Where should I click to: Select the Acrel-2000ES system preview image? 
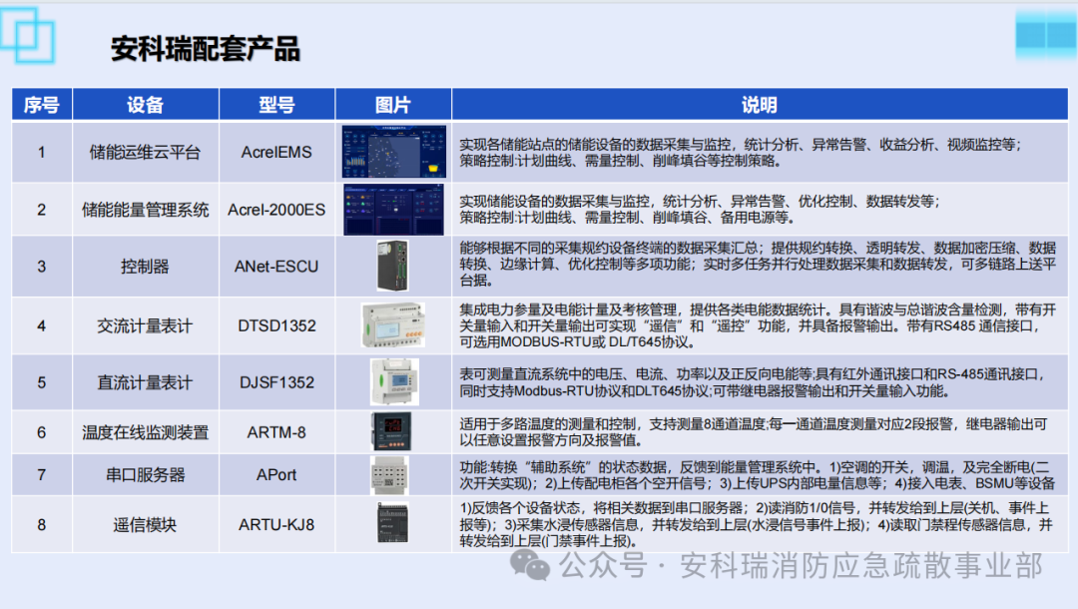pos(392,209)
